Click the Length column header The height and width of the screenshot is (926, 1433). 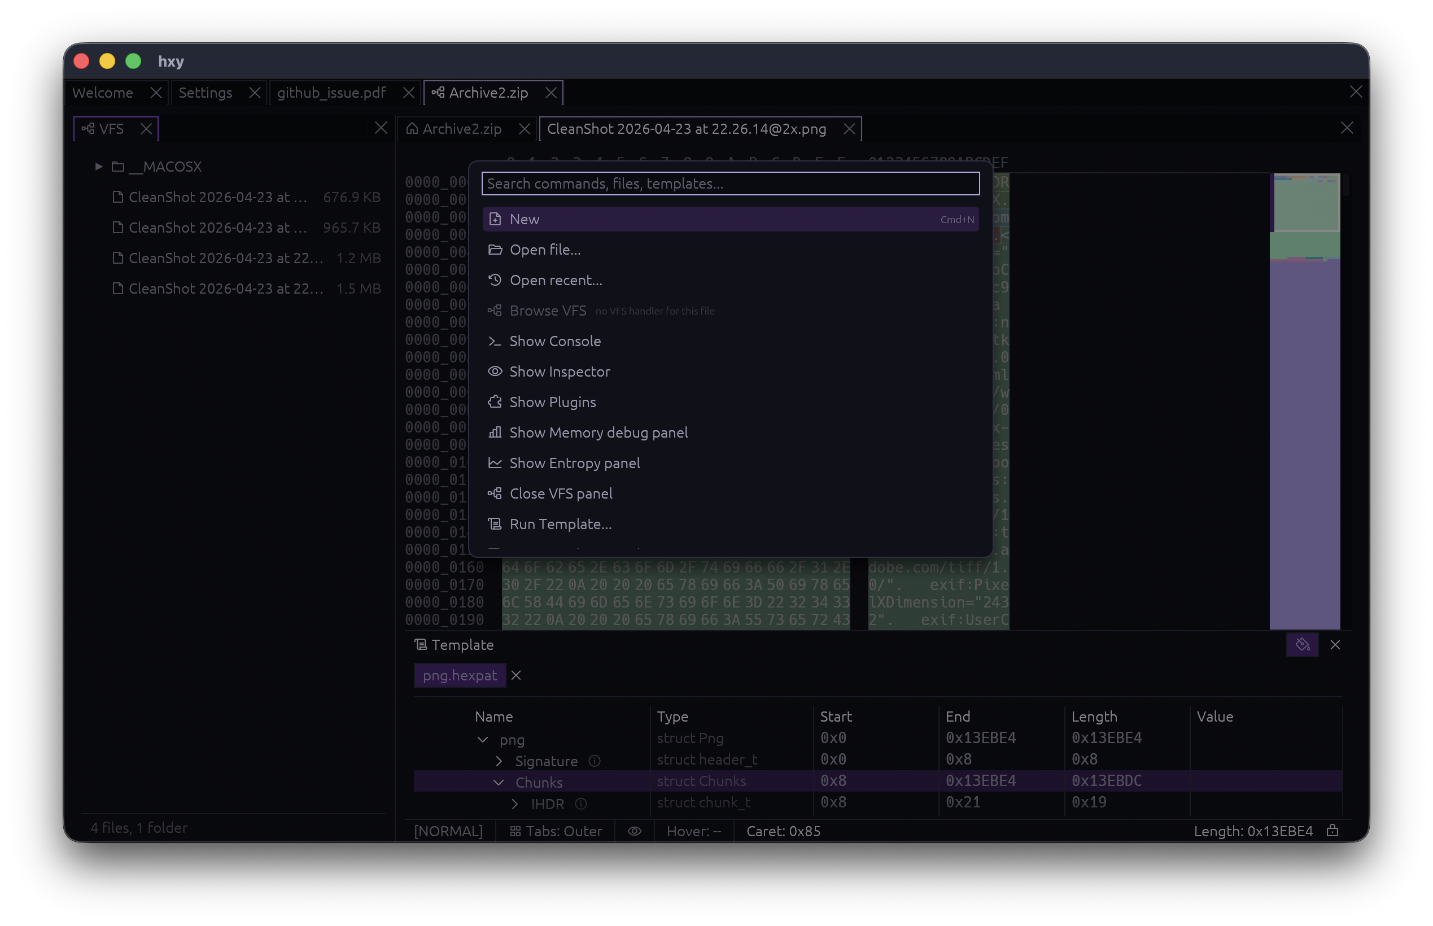(1094, 717)
